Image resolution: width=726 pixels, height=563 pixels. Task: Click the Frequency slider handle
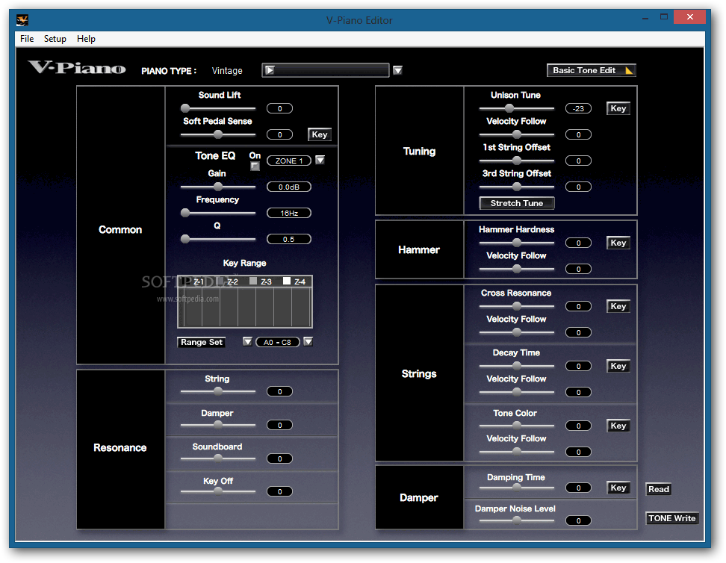point(185,213)
